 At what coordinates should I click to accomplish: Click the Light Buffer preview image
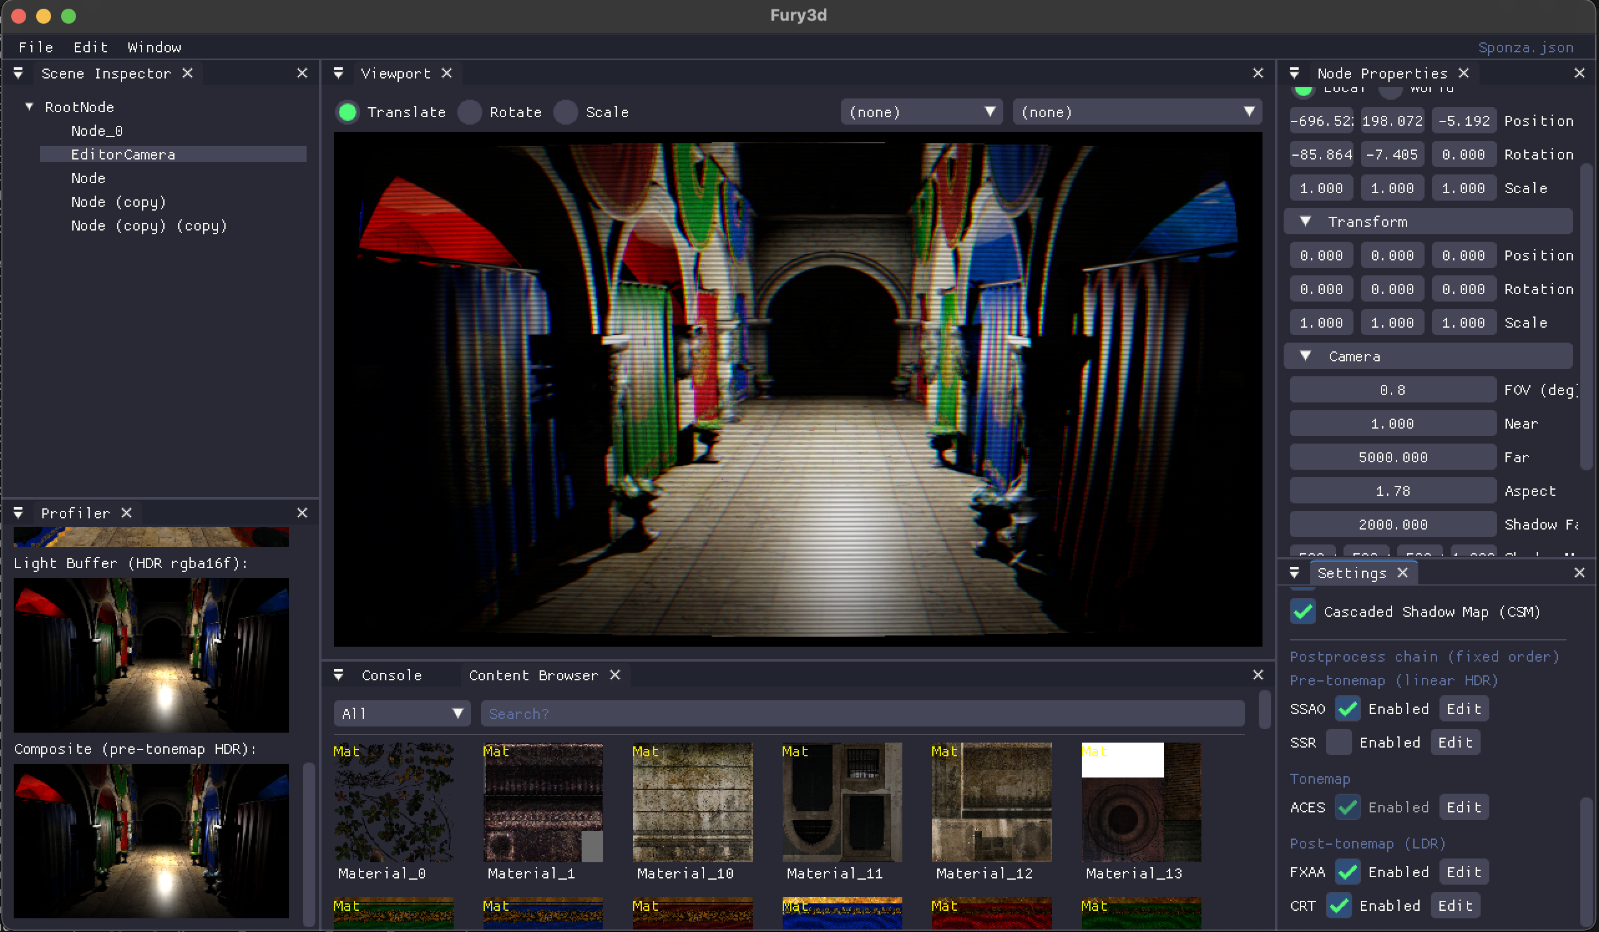151,655
